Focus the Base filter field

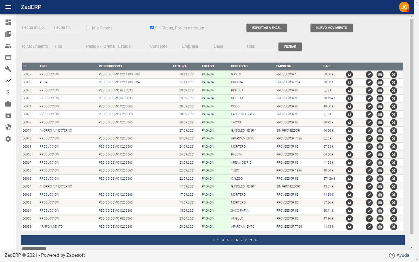click(229, 47)
